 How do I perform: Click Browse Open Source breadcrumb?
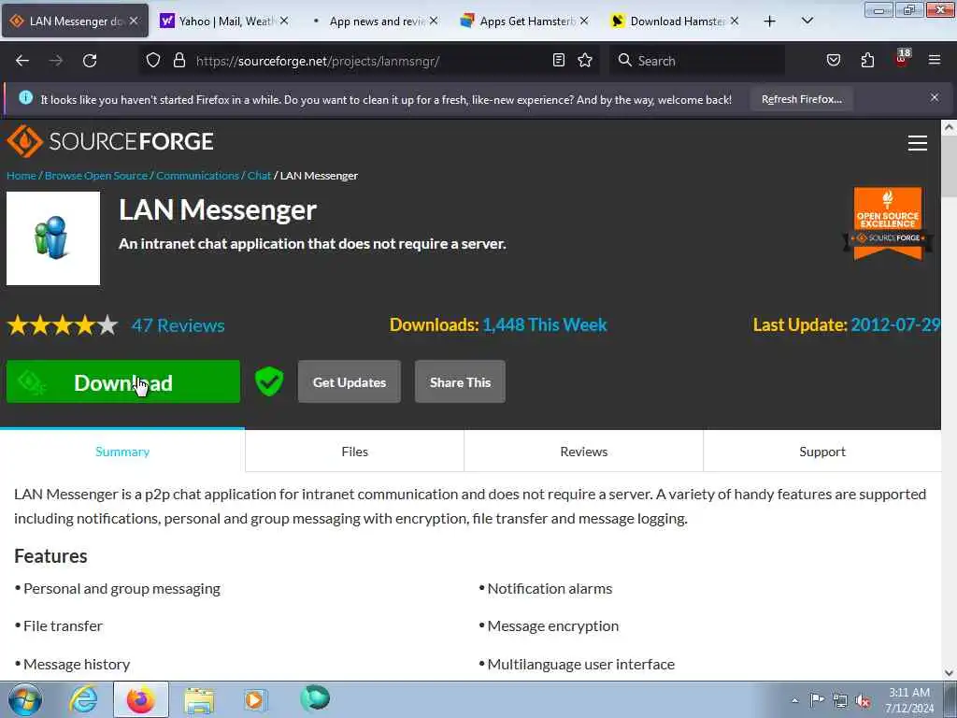point(96,176)
